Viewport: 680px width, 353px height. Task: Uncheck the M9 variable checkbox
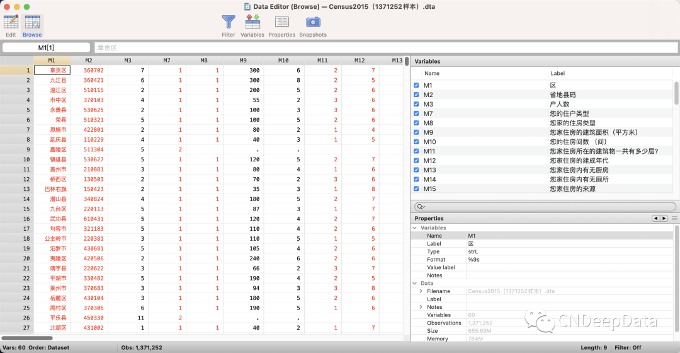point(416,132)
